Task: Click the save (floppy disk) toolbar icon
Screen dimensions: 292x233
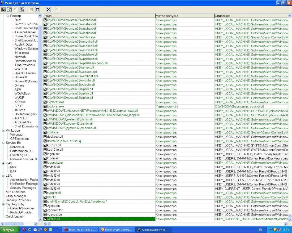Action: point(4,10)
